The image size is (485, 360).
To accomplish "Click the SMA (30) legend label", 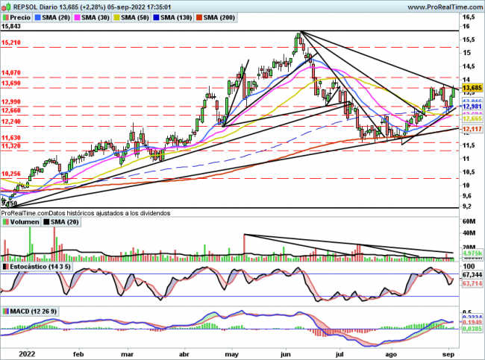I will 96,18.
